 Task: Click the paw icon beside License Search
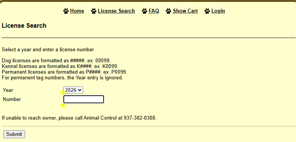94,11
